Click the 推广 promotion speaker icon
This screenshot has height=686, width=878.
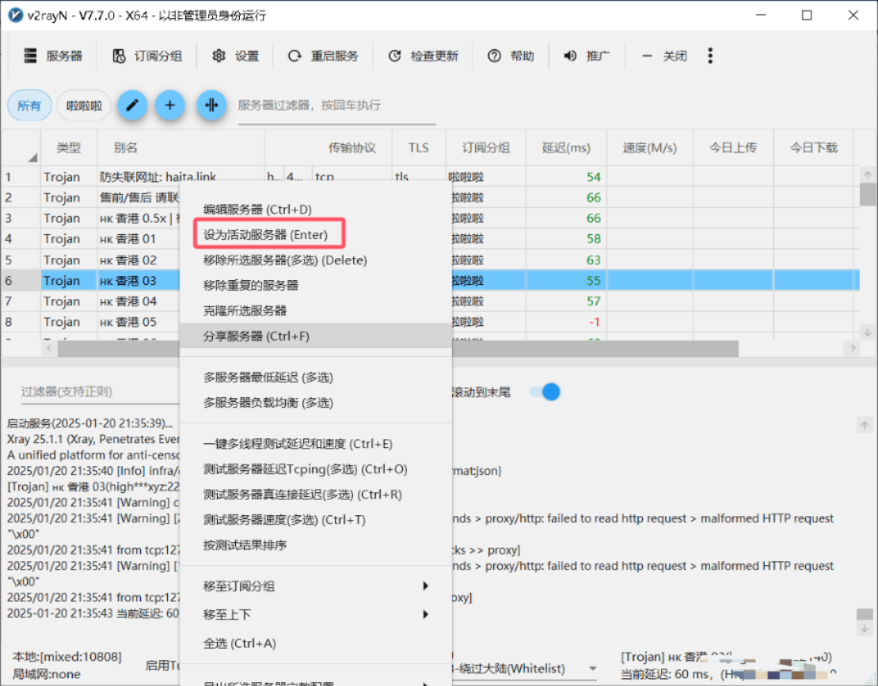click(569, 55)
